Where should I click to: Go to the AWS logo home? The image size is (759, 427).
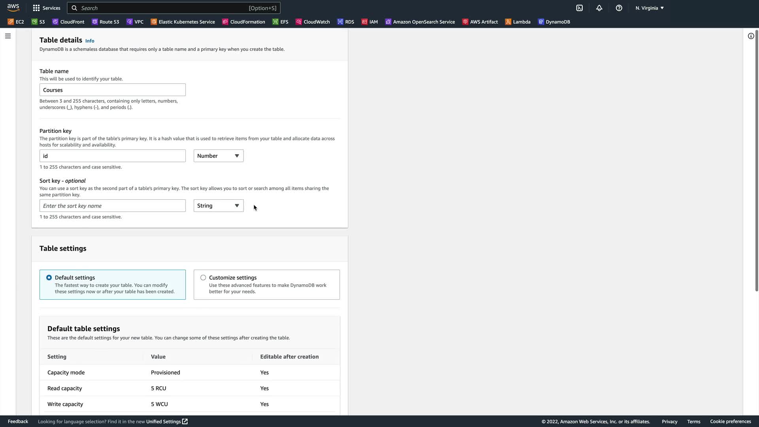[x=13, y=8]
